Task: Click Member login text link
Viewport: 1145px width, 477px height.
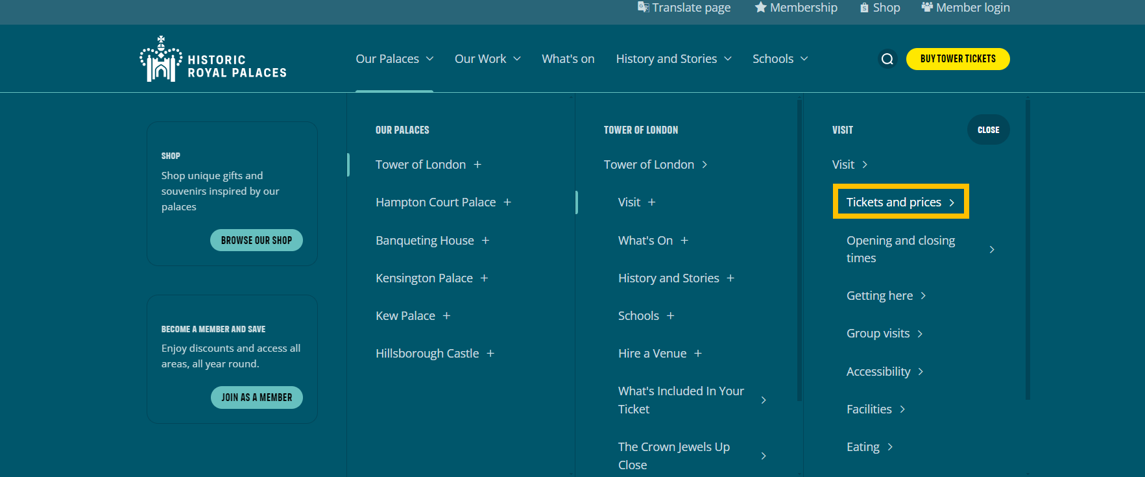Action: point(972,8)
